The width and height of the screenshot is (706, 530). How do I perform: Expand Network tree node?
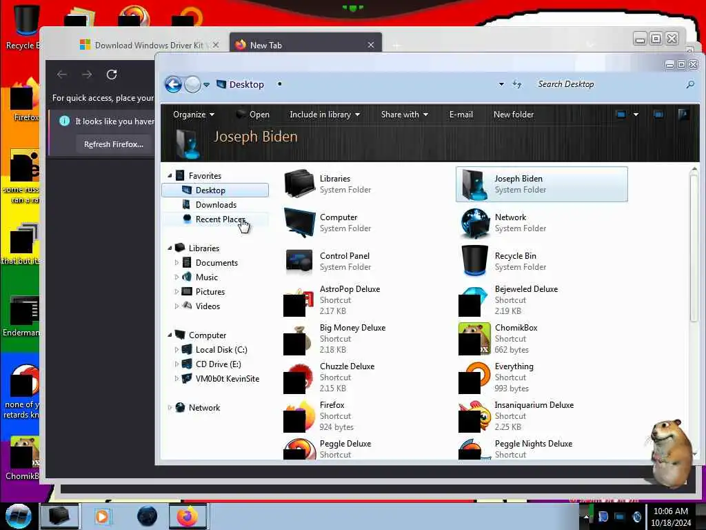170,407
